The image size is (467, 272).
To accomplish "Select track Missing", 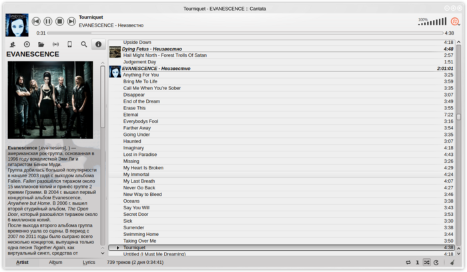I will pyautogui.click(x=282, y=161).
